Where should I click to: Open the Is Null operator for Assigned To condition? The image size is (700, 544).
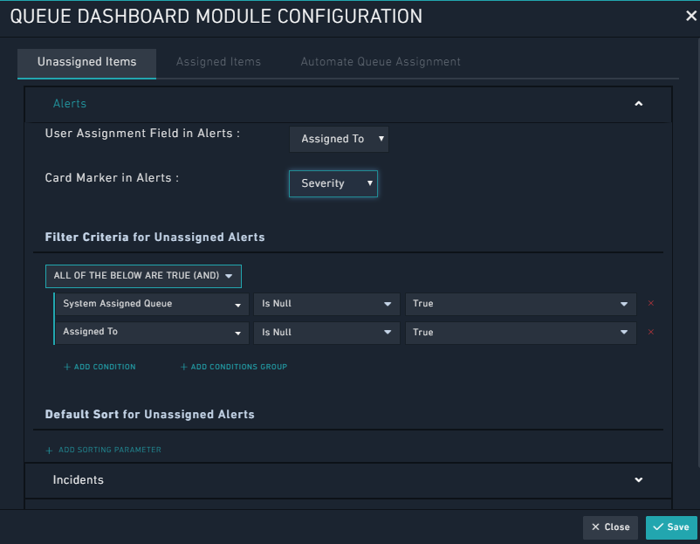[326, 333]
